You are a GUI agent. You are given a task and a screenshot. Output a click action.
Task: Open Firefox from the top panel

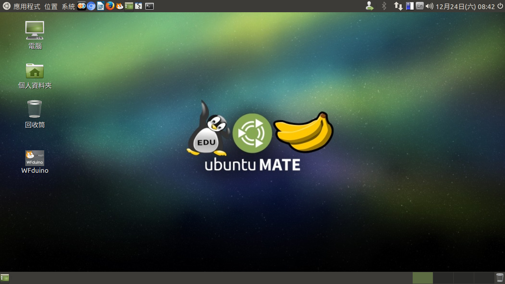pyautogui.click(x=110, y=6)
